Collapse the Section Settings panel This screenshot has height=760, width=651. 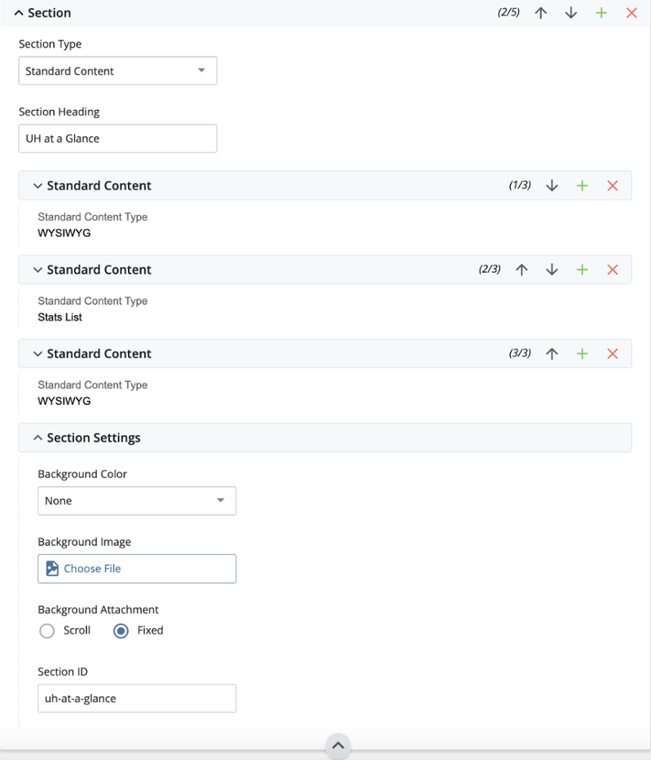point(37,437)
